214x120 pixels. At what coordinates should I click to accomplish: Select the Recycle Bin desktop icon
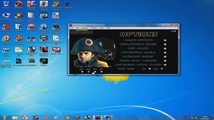pyautogui.click(x=6, y=5)
